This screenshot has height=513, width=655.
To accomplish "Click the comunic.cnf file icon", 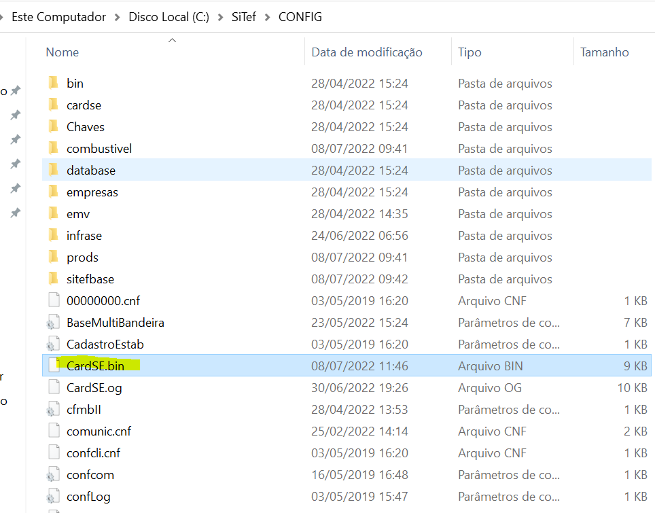I will coord(54,431).
